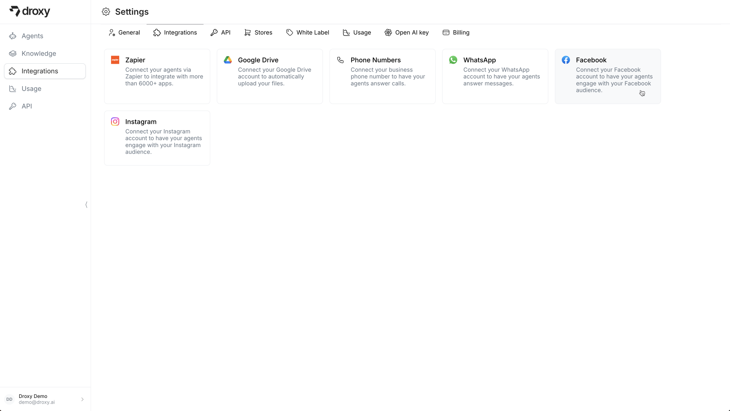
Task: Click the Facebook logo icon
Action: pyautogui.click(x=566, y=60)
